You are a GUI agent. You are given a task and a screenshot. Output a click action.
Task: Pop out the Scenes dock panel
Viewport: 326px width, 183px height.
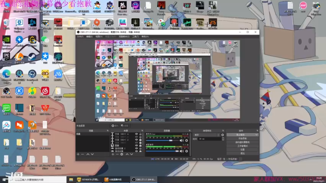[108, 131]
